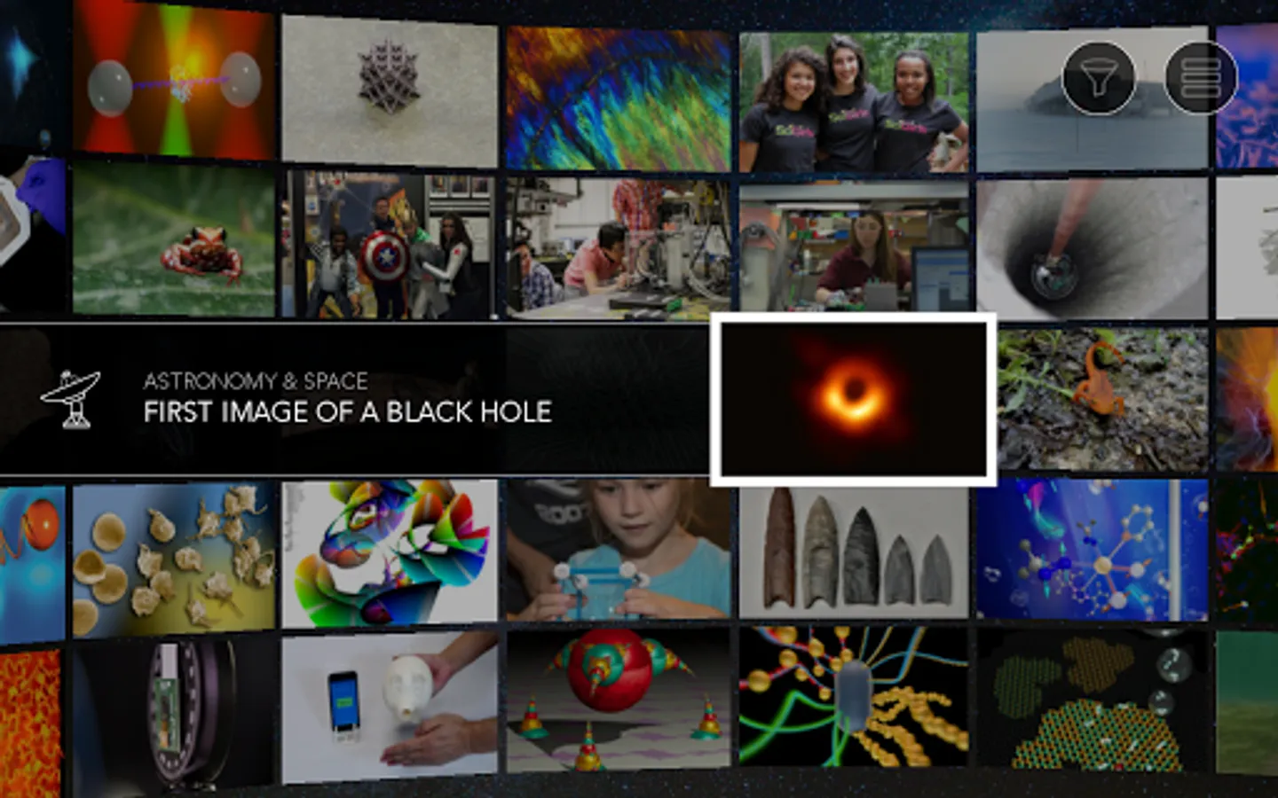Open the filter funnel icon
This screenshot has width=1278, height=798.
click(1099, 78)
